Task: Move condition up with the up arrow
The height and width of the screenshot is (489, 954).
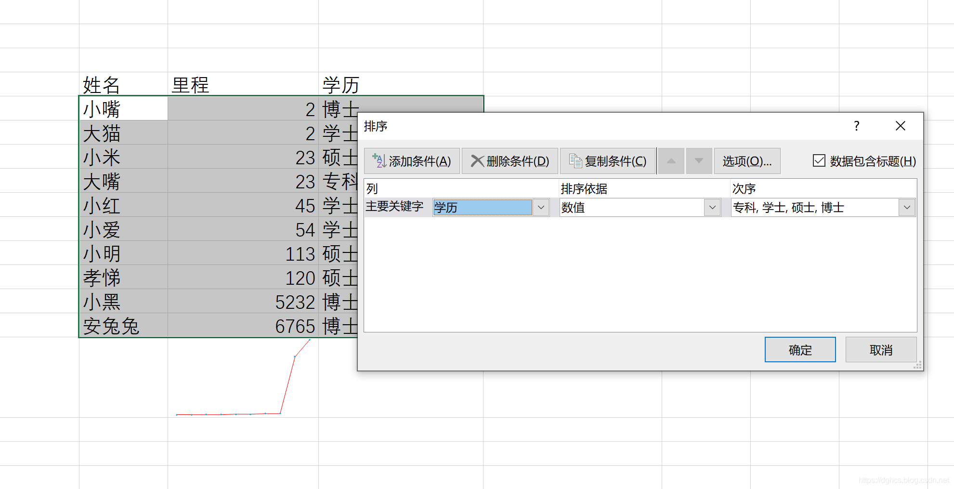Action: [671, 161]
